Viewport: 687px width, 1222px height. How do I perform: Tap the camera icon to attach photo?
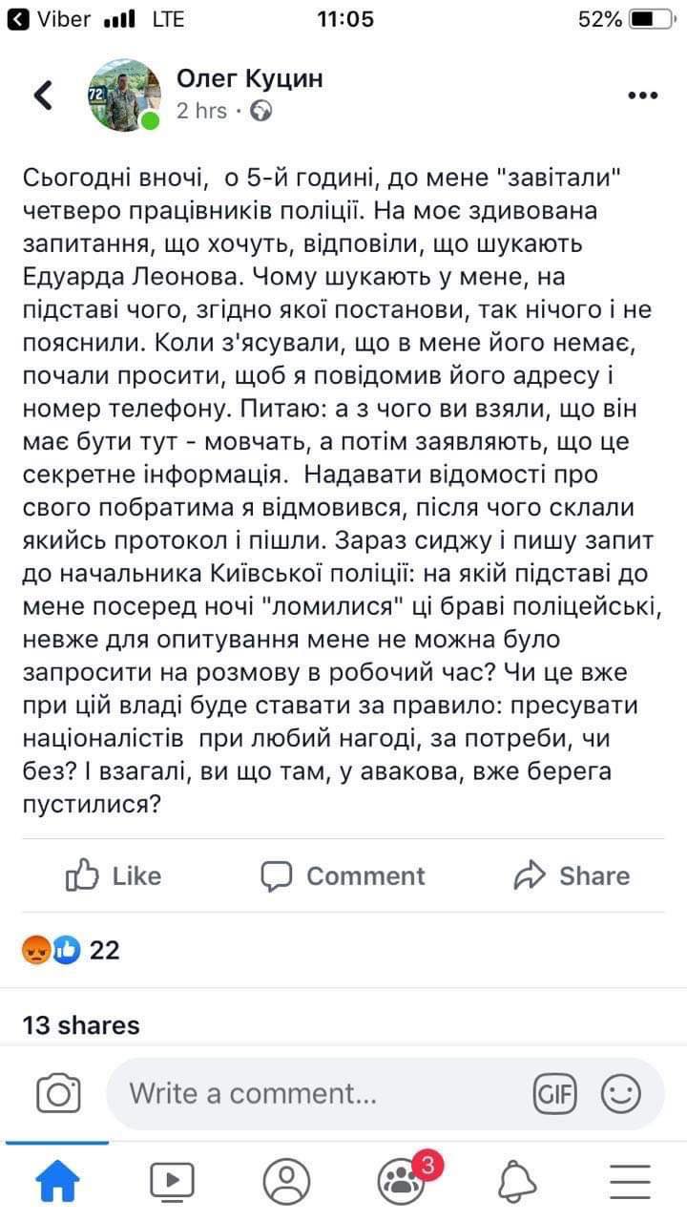57,1093
